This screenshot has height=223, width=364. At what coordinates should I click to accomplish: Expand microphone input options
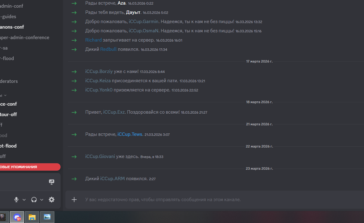click(24, 200)
